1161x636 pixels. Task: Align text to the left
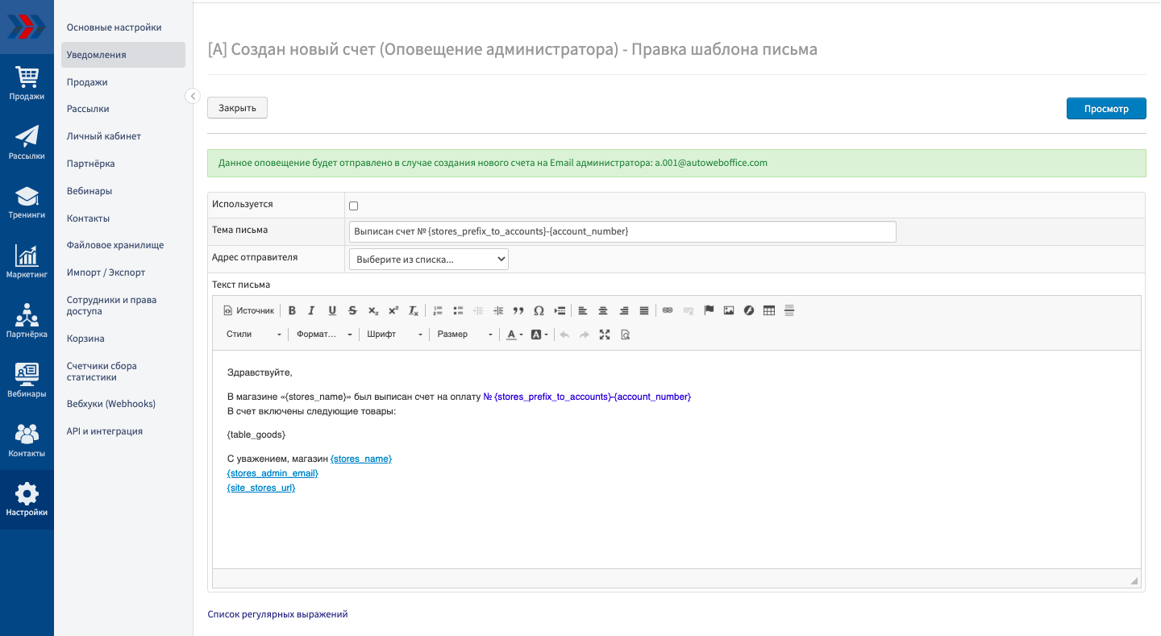[583, 310]
